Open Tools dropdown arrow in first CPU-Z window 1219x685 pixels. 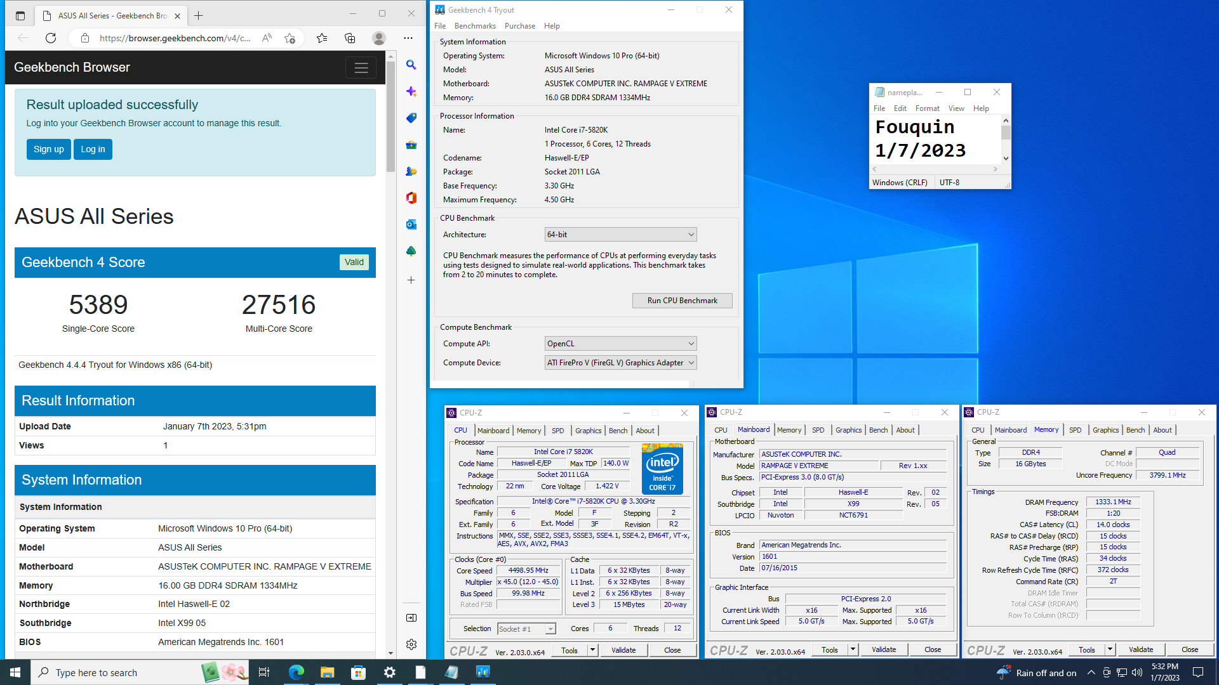point(592,650)
